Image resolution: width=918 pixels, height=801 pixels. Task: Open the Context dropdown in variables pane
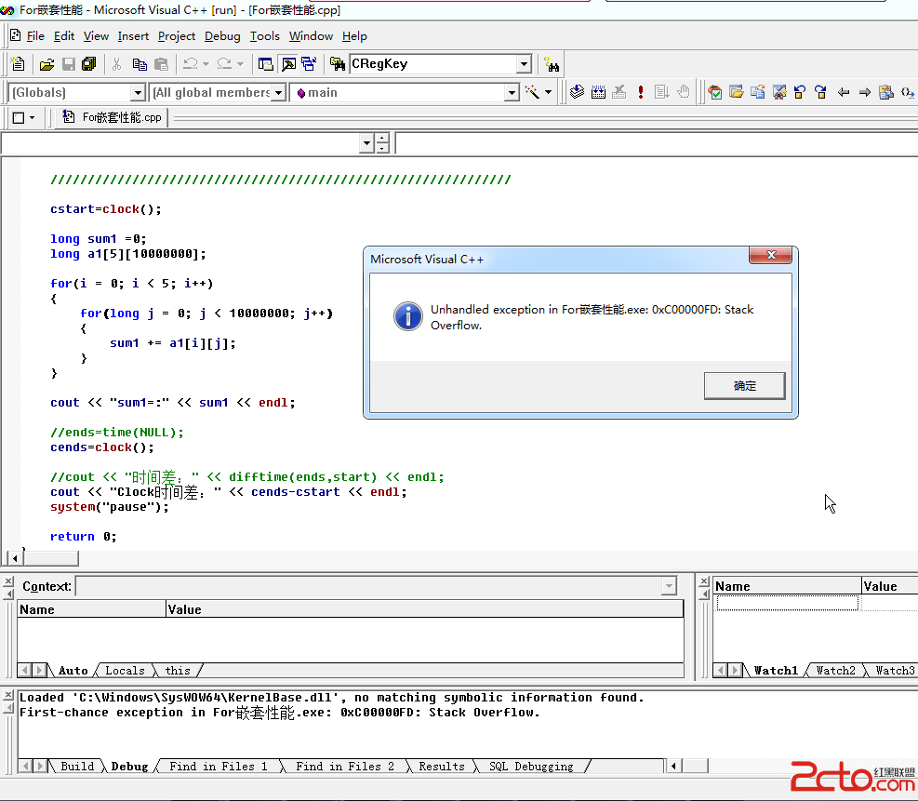pyautogui.click(x=669, y=585)
